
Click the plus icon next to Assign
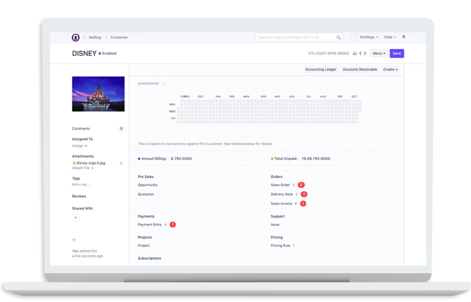pos(86,146)
